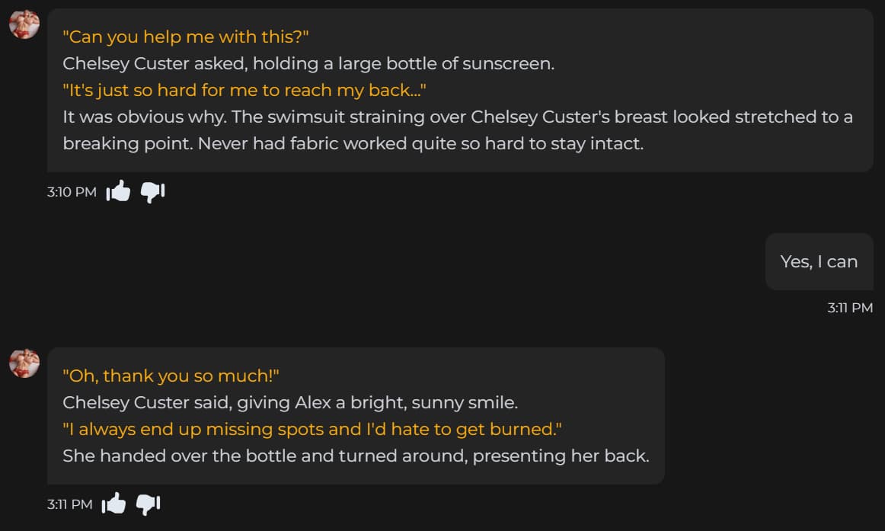Click the 3:11 PM timestamp under 'Yes, I can'
The width and height of the screenshot is (885, 531).
pos(850,308)
